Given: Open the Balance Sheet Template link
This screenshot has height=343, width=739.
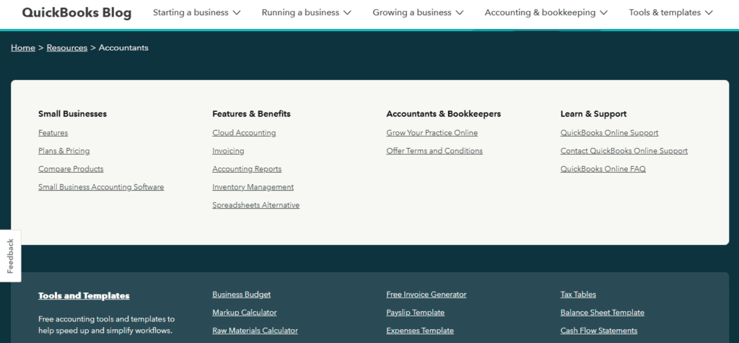Looking at the screenshot, I should click(x=603, y=313).
